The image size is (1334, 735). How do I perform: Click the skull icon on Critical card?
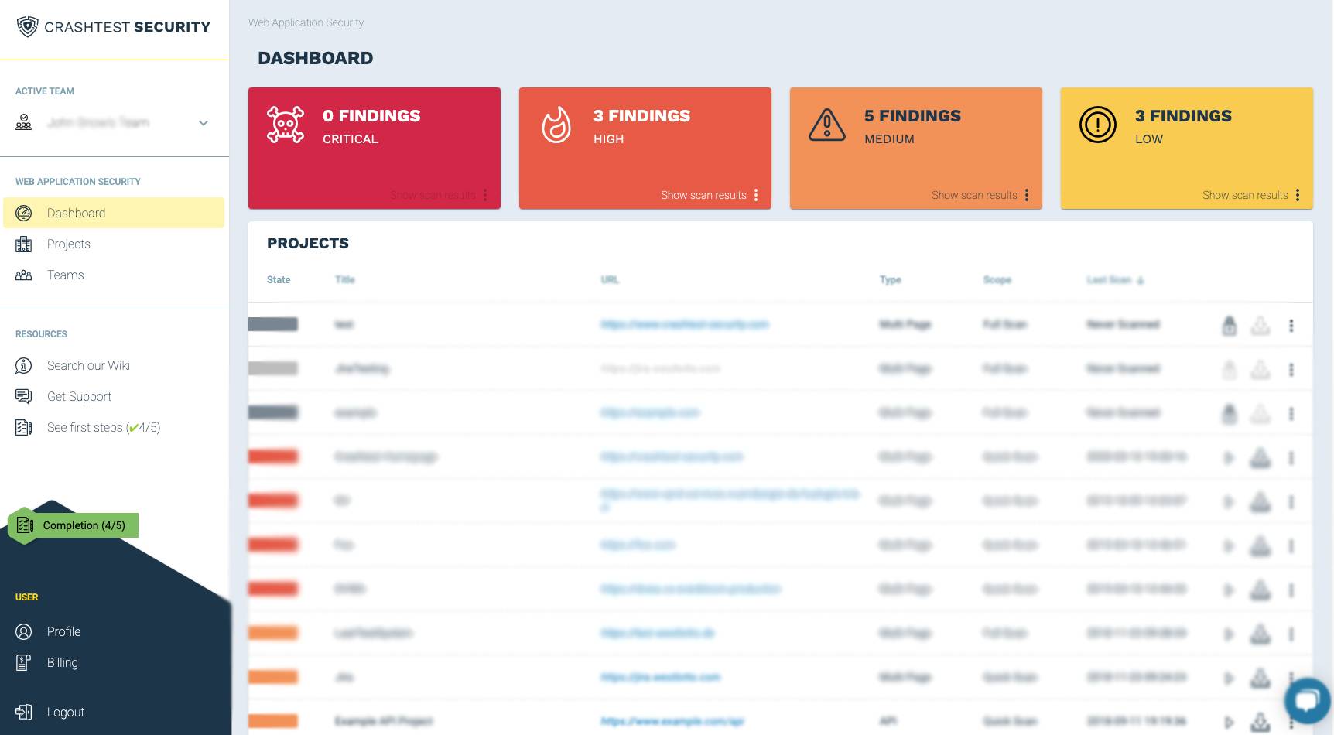coord(286,125)
